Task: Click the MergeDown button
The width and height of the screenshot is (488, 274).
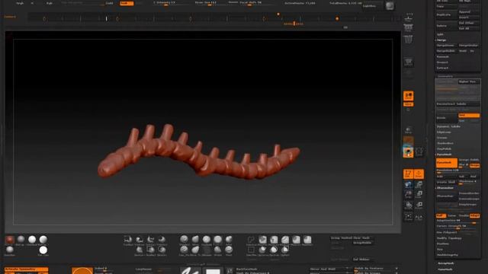Action: pyautogui.click(x=447, y=46)
